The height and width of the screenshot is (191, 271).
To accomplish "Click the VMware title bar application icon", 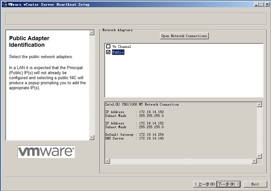I will [5, 4].
